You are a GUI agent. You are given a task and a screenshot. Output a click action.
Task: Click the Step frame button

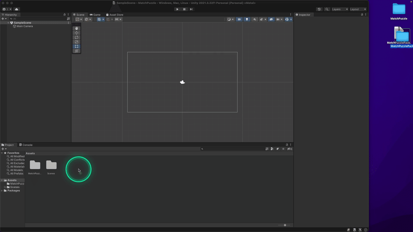[191, 9]
